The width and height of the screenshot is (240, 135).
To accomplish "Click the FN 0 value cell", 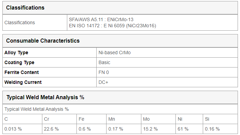I will point(167,72).
